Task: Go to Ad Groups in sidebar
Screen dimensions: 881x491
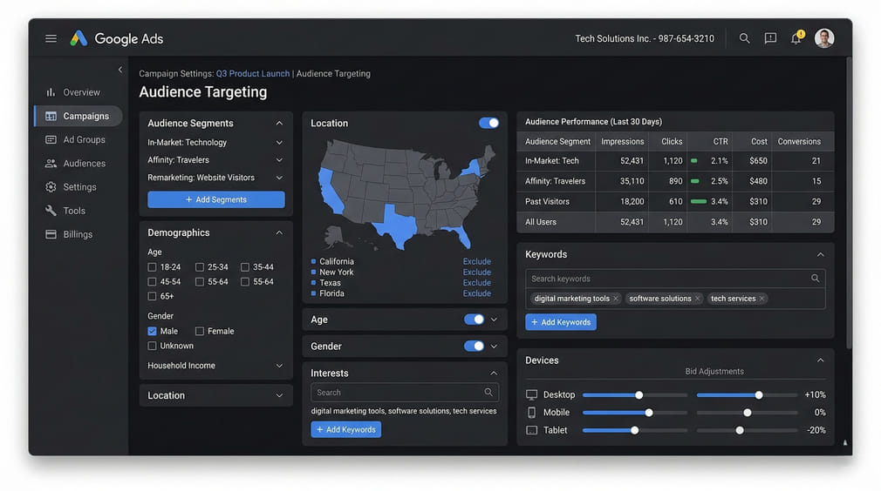Action: (x=84, y=139)
